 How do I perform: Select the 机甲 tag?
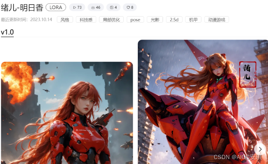(193, 19)
